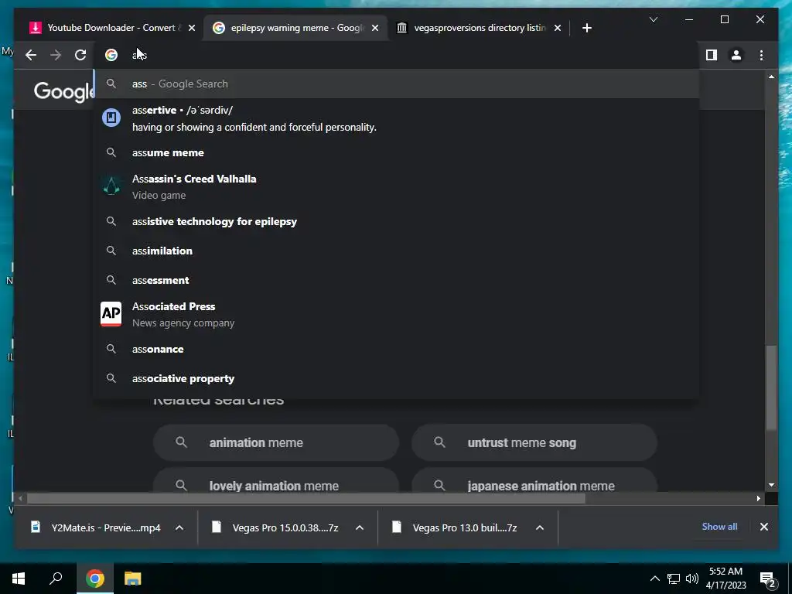Image resolution: width=792 pixels, height=594 pixels.
Task: Choose 'assonance' suggestion
Action: pyautogui.click(x=397, y=349)
